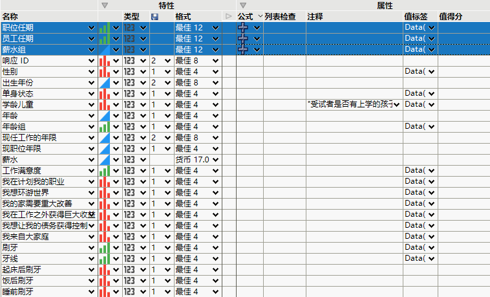Select the 现任工作的年限 row name
The image size is (490, 297).
coord(29,138)
